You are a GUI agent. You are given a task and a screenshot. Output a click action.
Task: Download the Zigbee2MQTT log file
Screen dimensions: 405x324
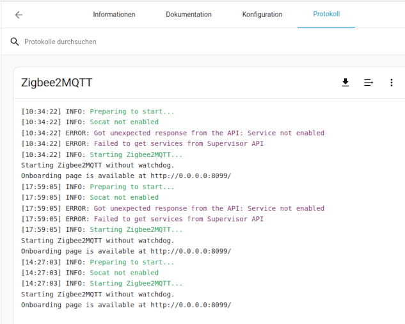(x=345, y=83)
